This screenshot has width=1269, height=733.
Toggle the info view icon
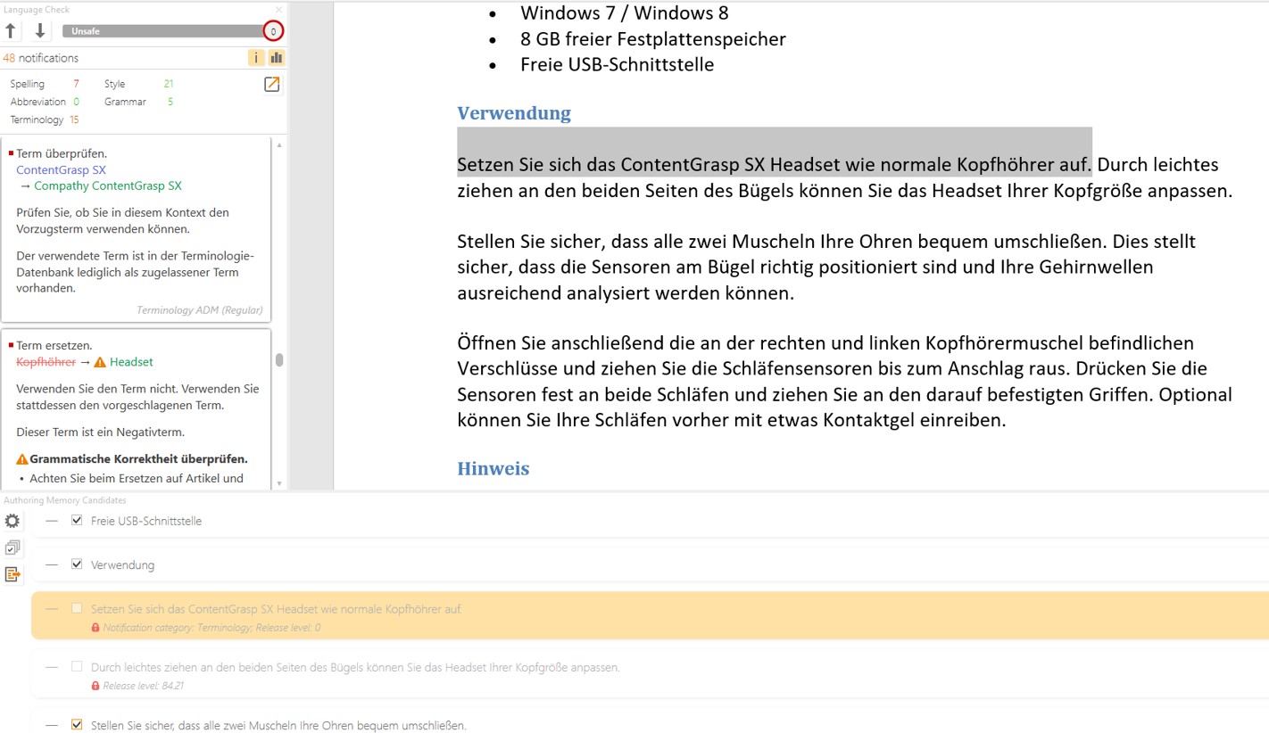pyautogui.click(x=256, y=58)
